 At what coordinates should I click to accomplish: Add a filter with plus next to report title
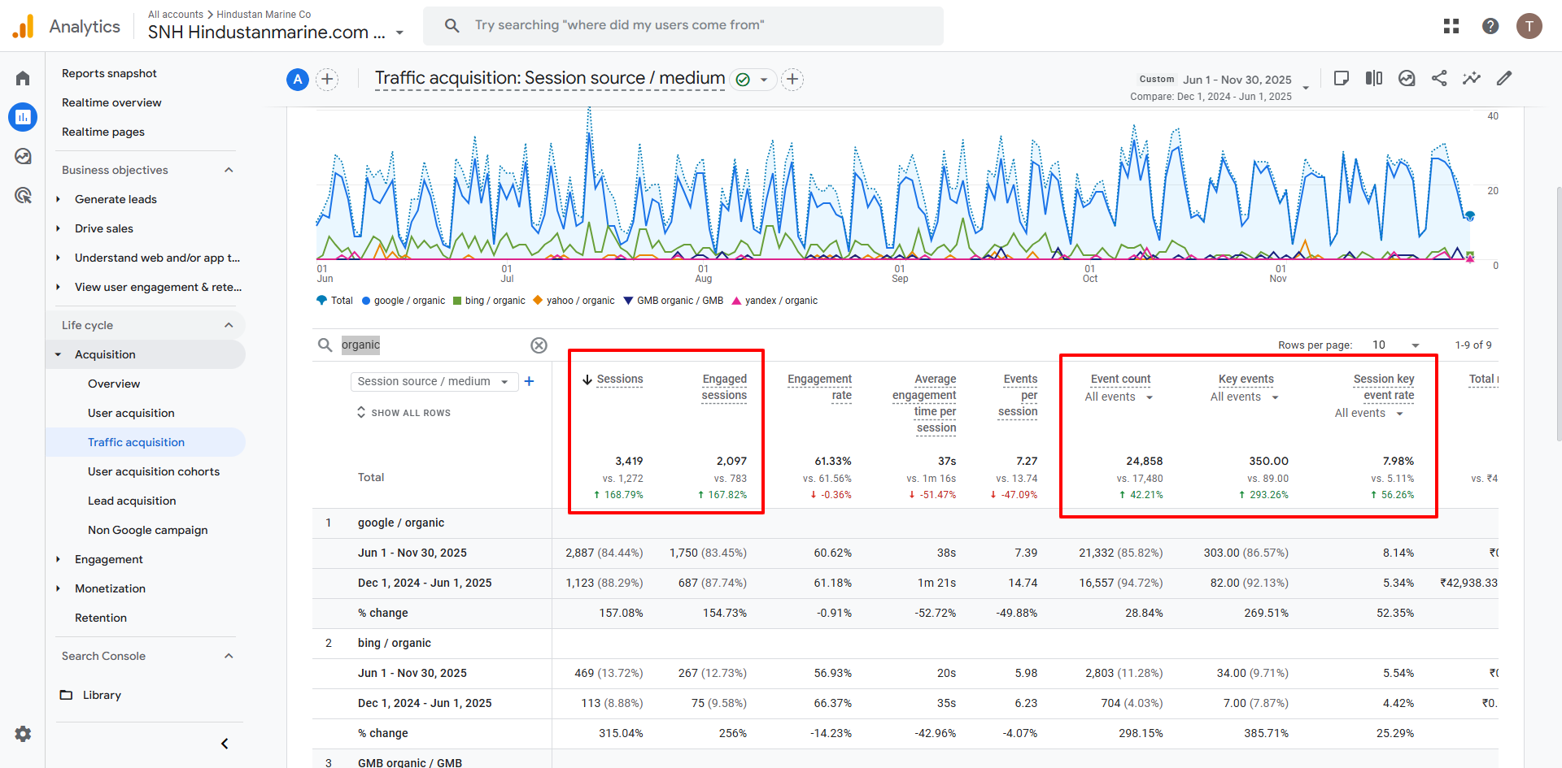[792, 79]
